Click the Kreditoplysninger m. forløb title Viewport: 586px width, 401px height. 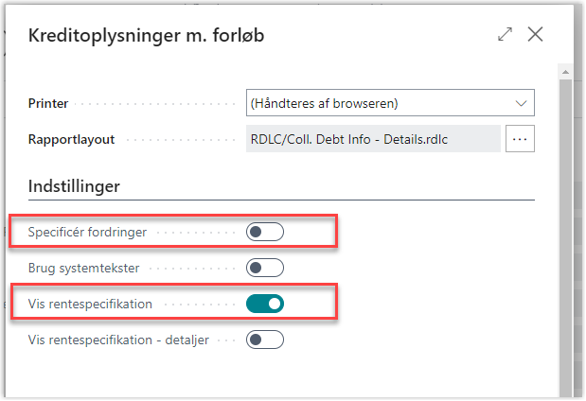pyautogui.click(x=146, y=36)
